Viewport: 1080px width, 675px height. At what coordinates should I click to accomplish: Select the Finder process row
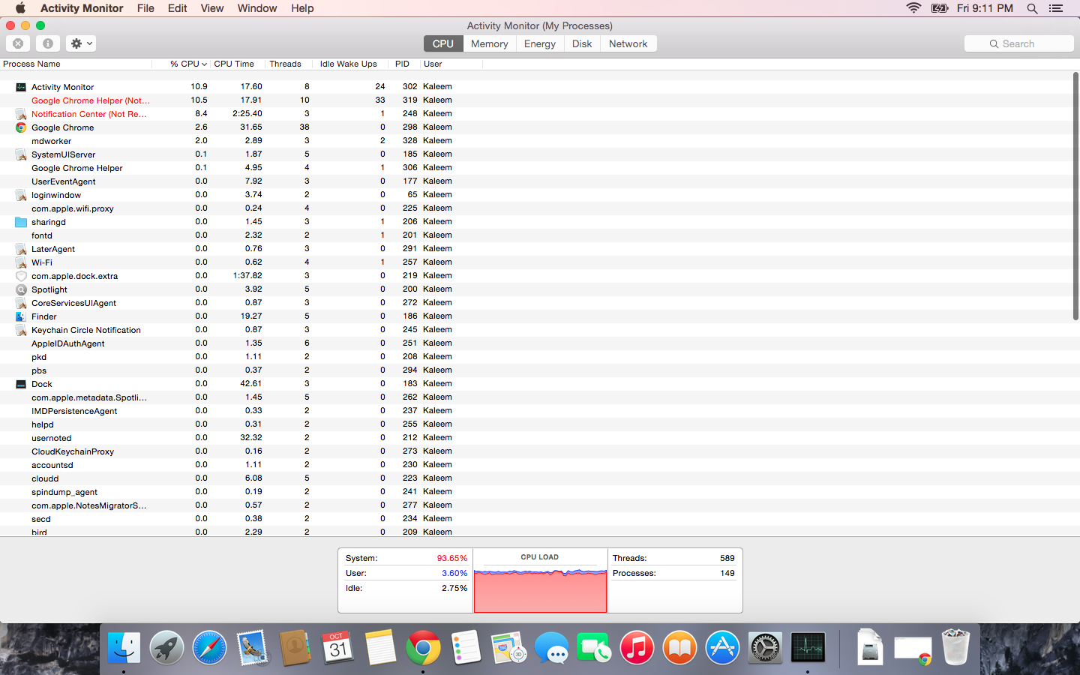coord(536,316)
